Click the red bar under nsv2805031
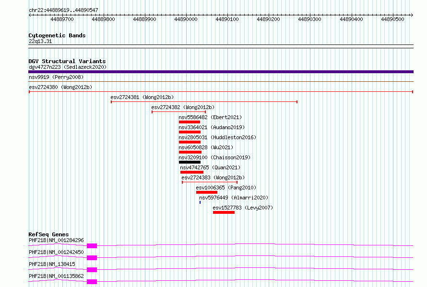 click(x=190, y=142)
